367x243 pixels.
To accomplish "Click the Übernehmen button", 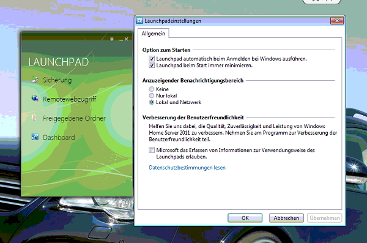I will click(x=325, y=218).
